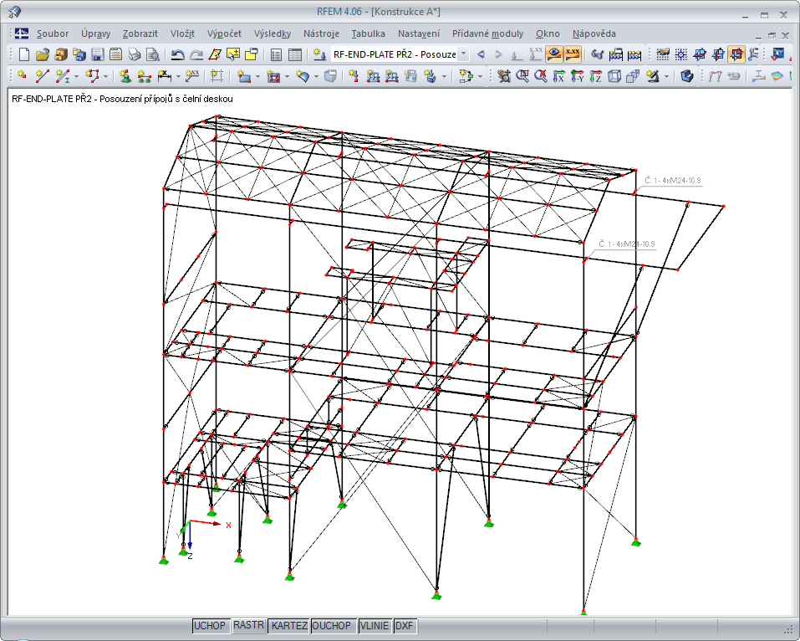Insert dimension line tool
The height and width of the screenshot is (641, 800).
pyautogui.click(x=164, y=76)
